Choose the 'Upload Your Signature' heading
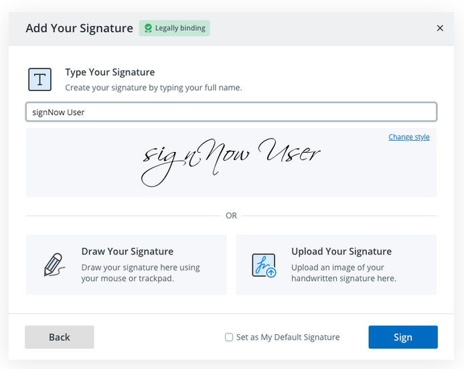Viewport: 464px width, 369px height. tap(341, 252)
